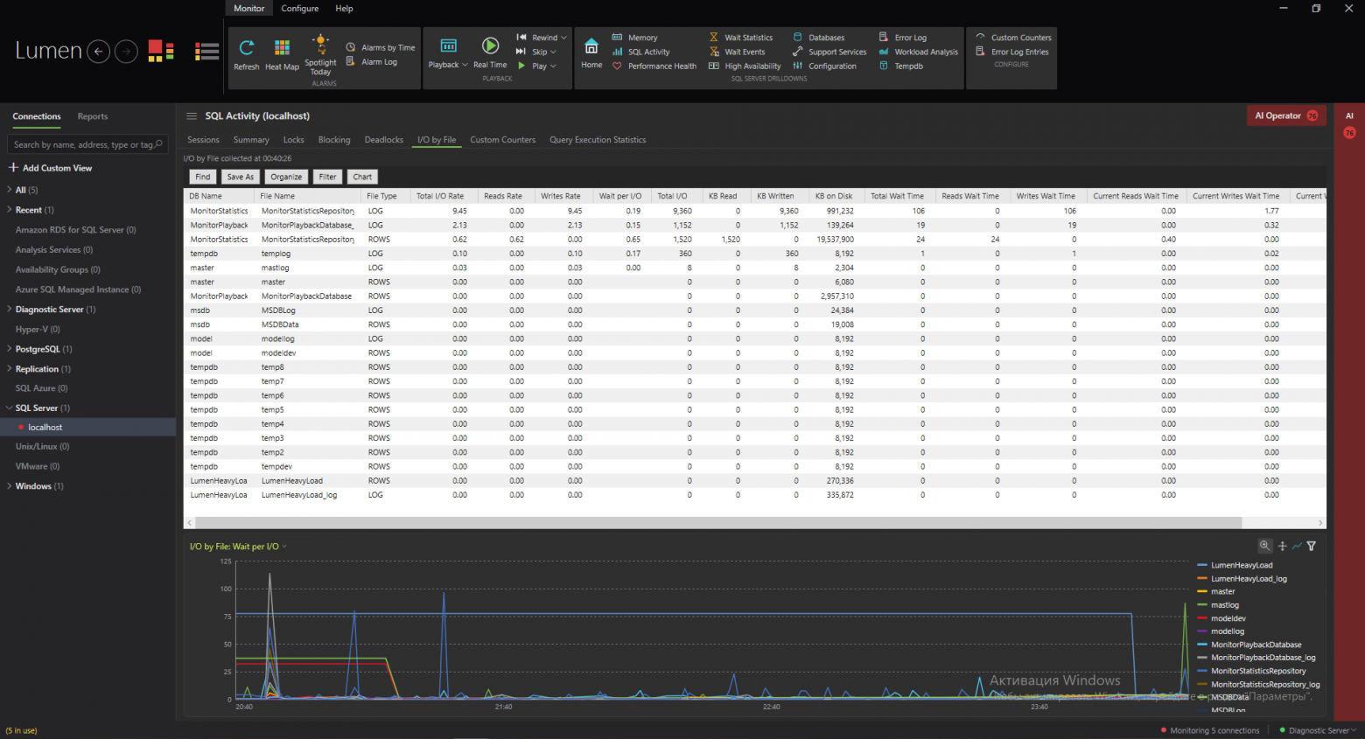The image size is (1365, 739).
Task: Expand the PostgreSQL (1) node
Action: click(9, 349)
